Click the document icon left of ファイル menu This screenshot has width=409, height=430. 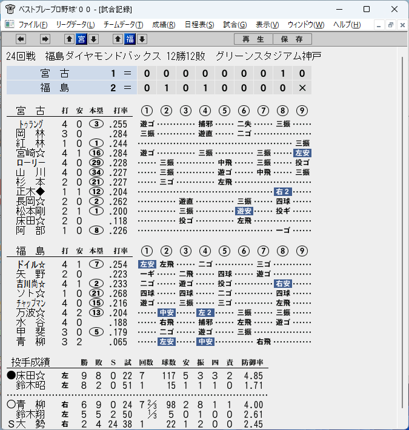coord(10,24)
